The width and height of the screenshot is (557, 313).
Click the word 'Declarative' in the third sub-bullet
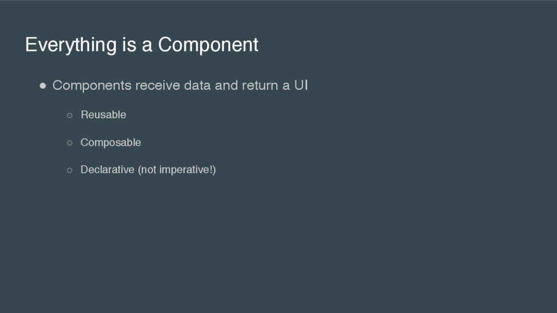107,170
